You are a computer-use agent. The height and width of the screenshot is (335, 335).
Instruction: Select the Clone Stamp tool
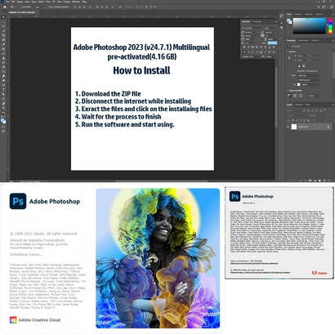coord(3,58)
